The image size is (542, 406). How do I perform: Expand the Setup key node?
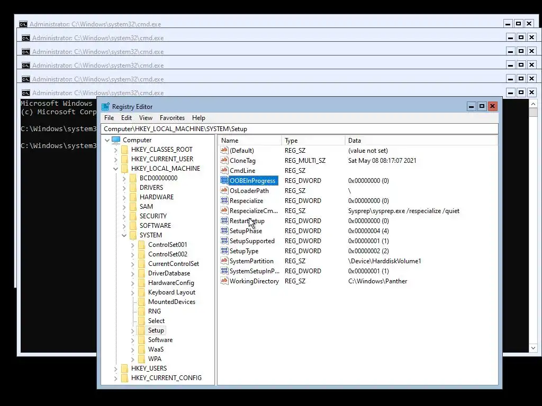(x=132, y=331)
